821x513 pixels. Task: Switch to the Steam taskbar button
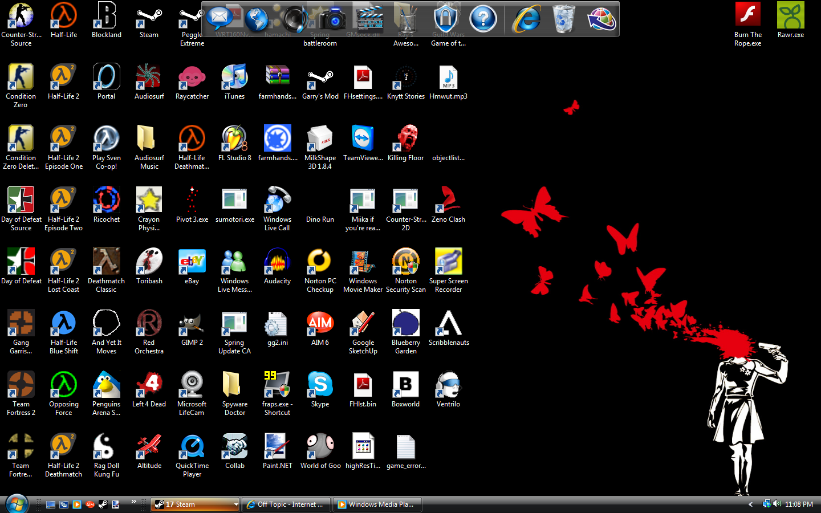click(x=192, y=504)
